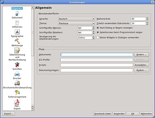Increase the Radvorschub value
The height and width of the screenshot is (118, 155).
pyautogui.click(x=147, y=18)
